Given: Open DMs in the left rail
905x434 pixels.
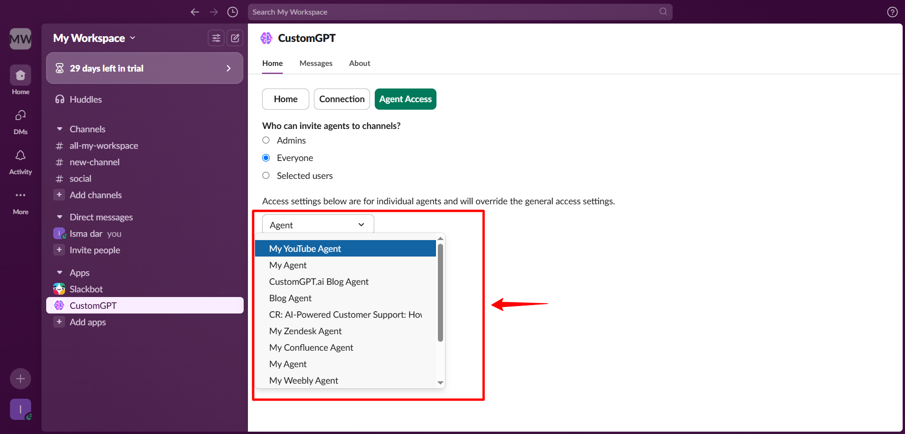Looking at the screenshot, I should tap(20, 121).
